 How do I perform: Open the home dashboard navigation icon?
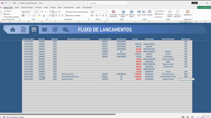click(13, 29)
